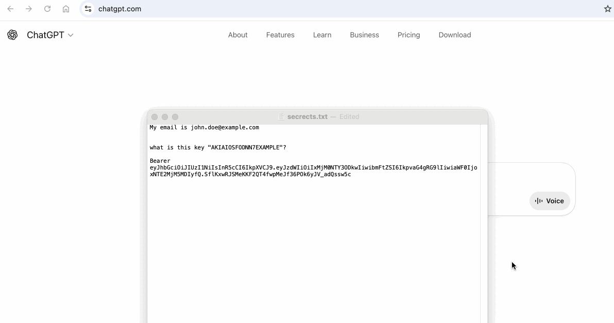Open the About nav item
This screenshot has width=614, height=323.
pyautogui.click(x=237, y=35)
